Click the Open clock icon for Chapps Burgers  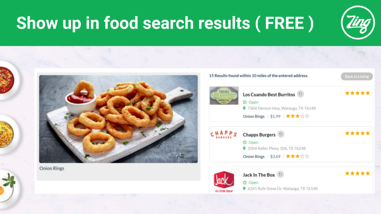(245, 142)
